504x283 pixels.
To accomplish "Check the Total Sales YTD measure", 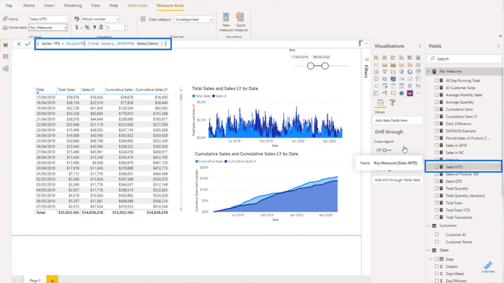I will coord(437,210).
